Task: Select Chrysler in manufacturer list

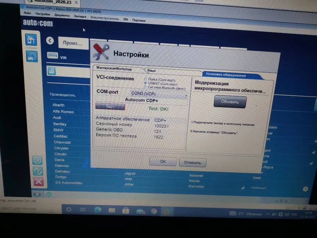Action: tap(62, 148)
